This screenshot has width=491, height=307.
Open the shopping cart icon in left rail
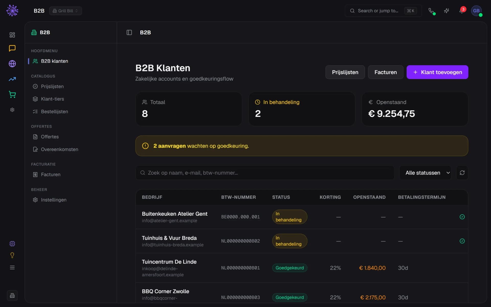click(x=12, y=94)
